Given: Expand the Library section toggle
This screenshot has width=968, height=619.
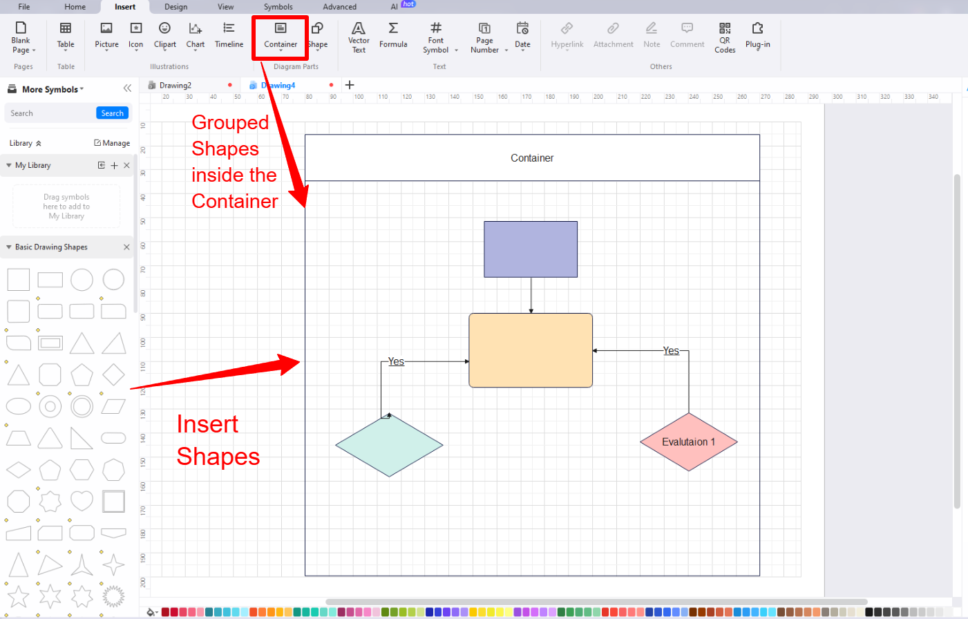Looking at the screenshot, I should pos(39,144).
